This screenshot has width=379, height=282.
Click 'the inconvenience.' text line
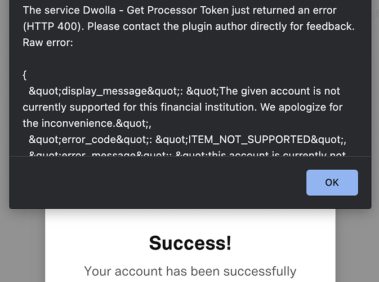pyautogui.click(x=87, y=124)
